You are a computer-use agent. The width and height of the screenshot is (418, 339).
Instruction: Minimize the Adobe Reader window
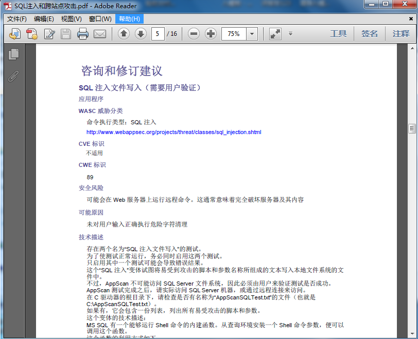click(x=372, y=4)
